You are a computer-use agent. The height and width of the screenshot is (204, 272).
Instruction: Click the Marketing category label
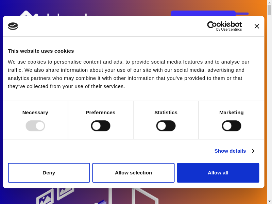tap(232, 113)
